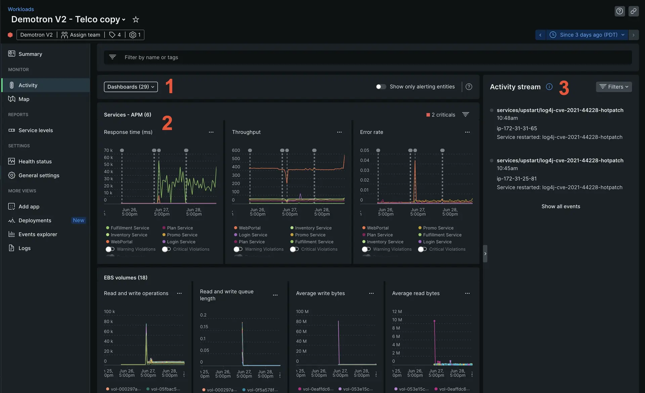Open Activity stream info icon
This screenshot has width=645, height=393.
pos(549,87)
